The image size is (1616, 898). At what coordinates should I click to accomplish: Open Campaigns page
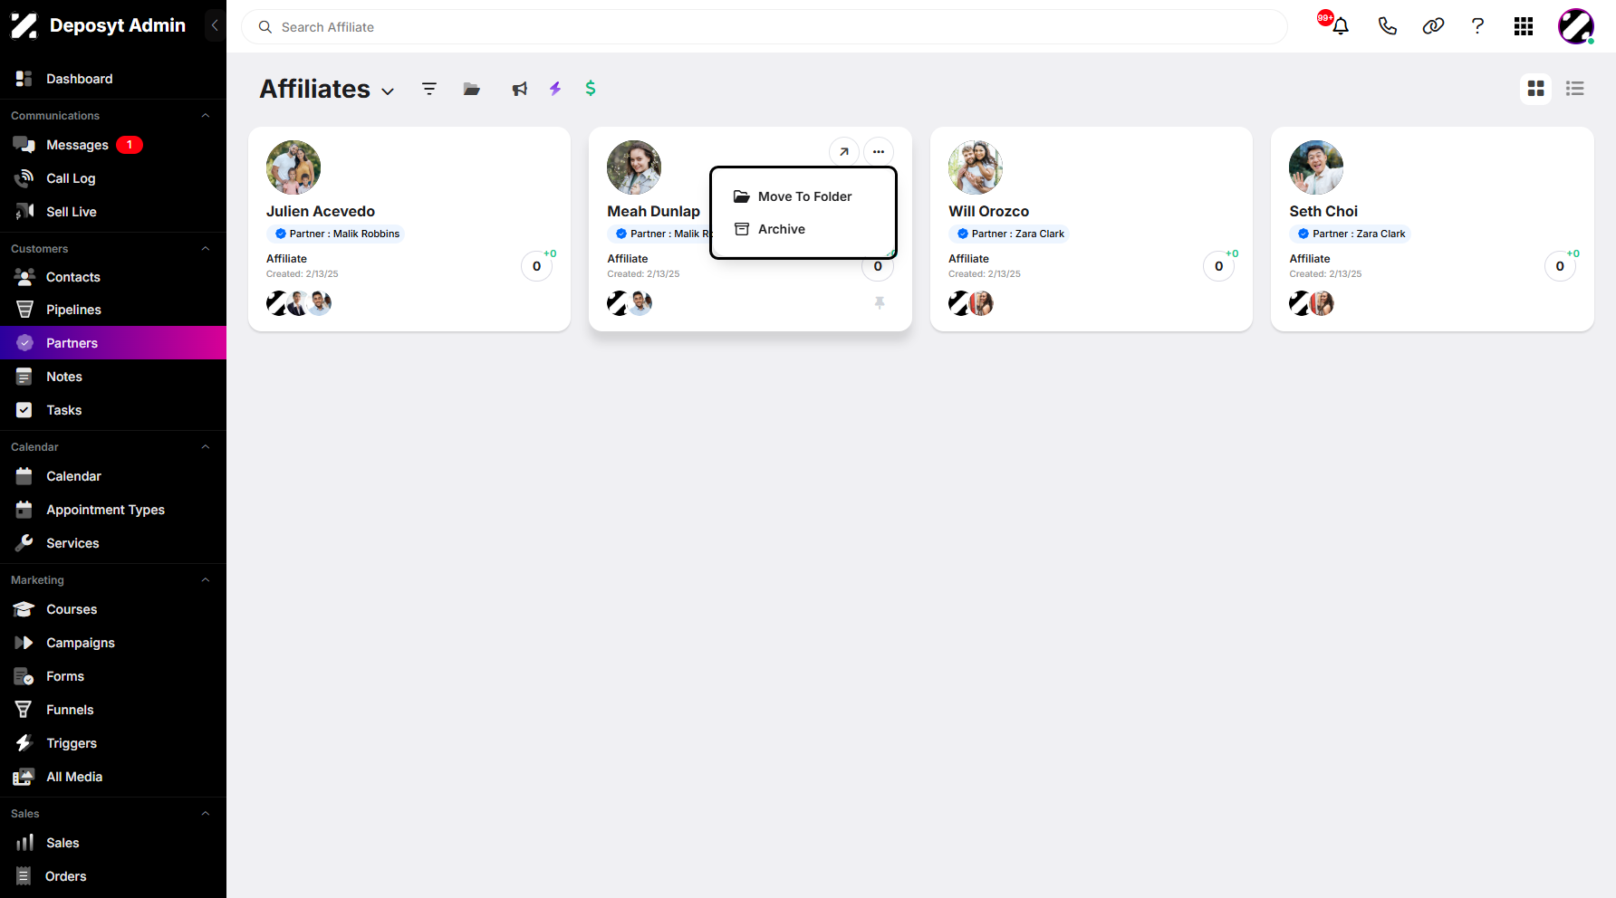tap(113, 643)
